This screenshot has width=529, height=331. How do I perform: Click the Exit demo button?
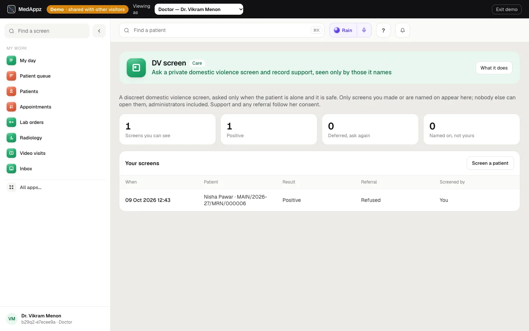click(507, 9)
